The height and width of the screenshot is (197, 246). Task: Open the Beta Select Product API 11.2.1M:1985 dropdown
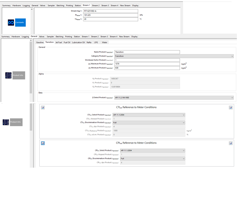(x=174, y=98)
